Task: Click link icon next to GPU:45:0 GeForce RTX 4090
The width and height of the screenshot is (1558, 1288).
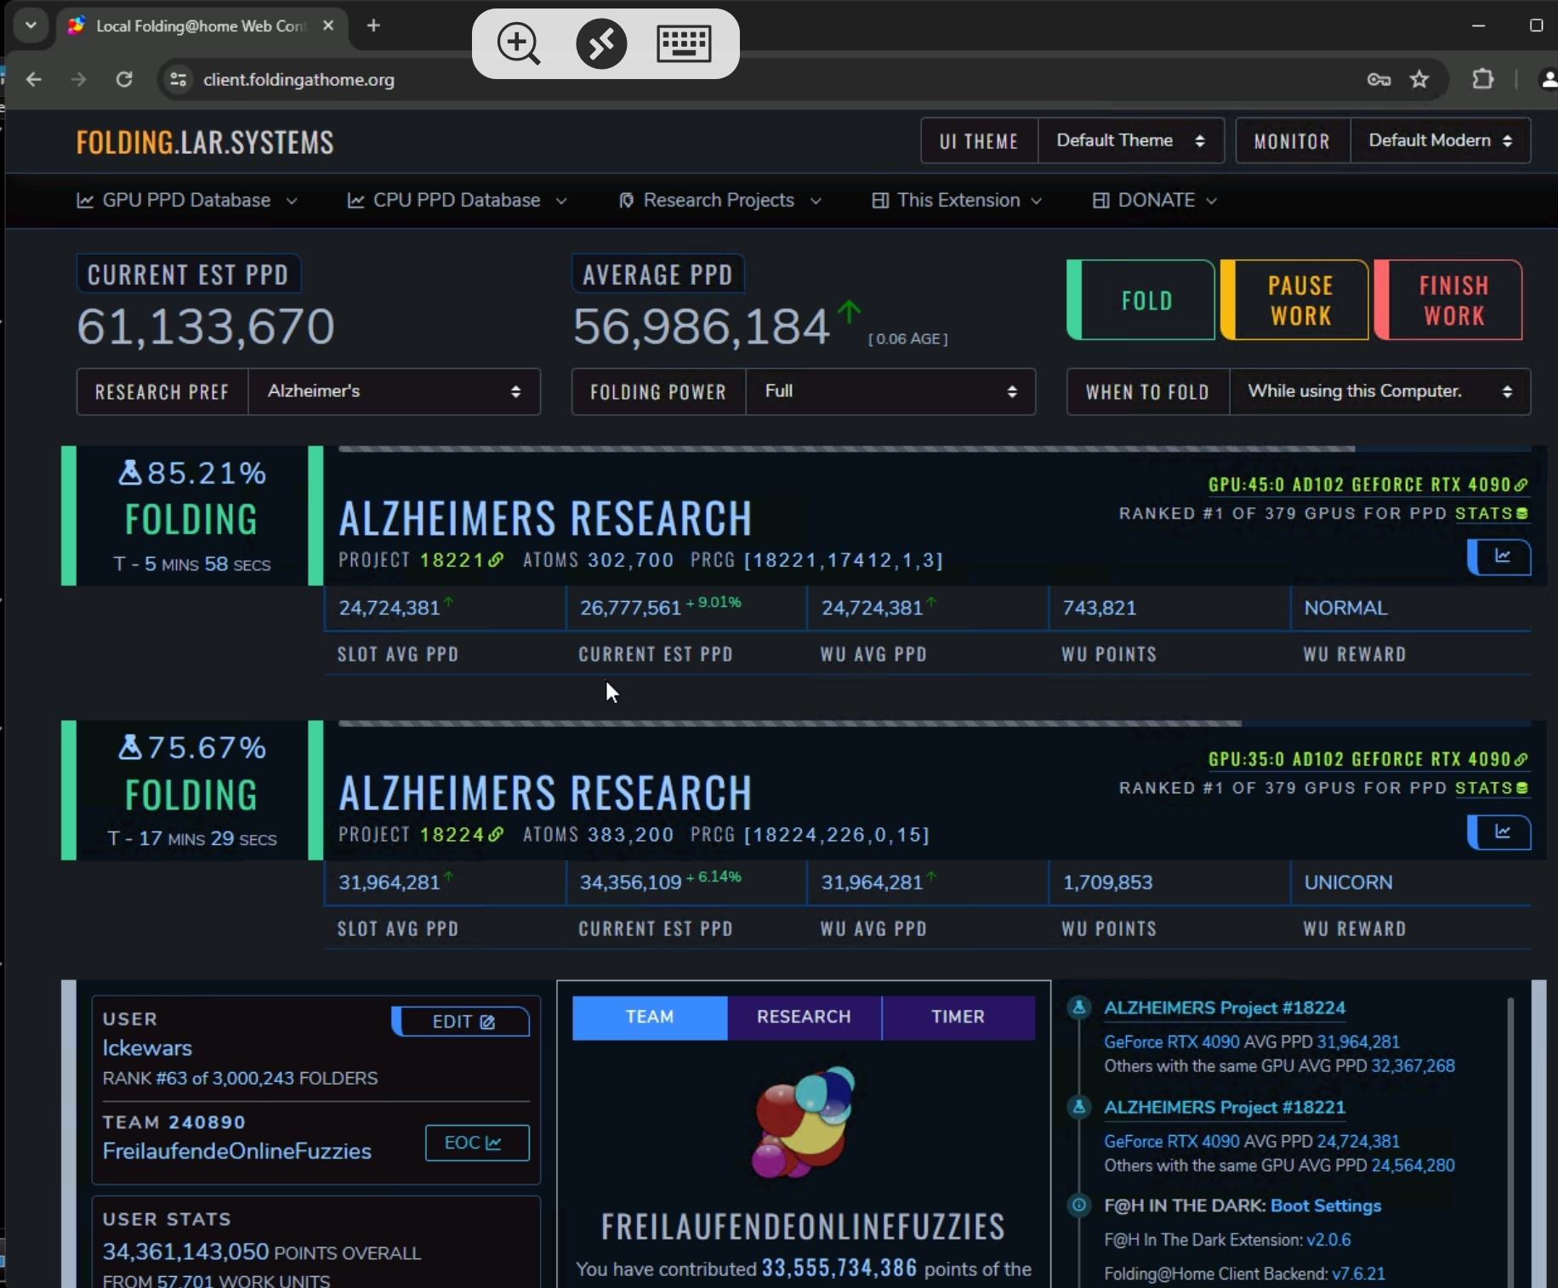Action: tap(1521, 485)
